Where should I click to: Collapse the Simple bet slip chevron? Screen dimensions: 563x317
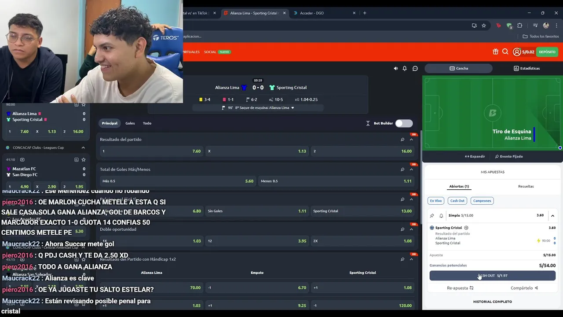[x=553, y=216]
